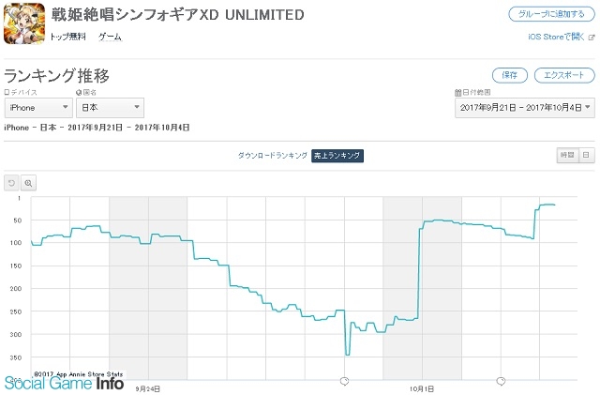Screen dimensions: 600x395
Task: Select the ダウンロードランキング tab
Action: (x=273, y=156)
